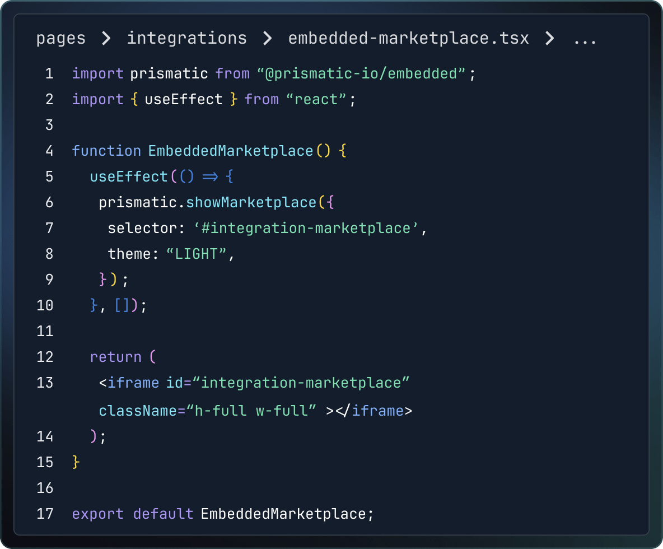This screenshot has height=549, width=663.
Task: Click the arrow '⇒' on line 5
Action: click(210, 177)
